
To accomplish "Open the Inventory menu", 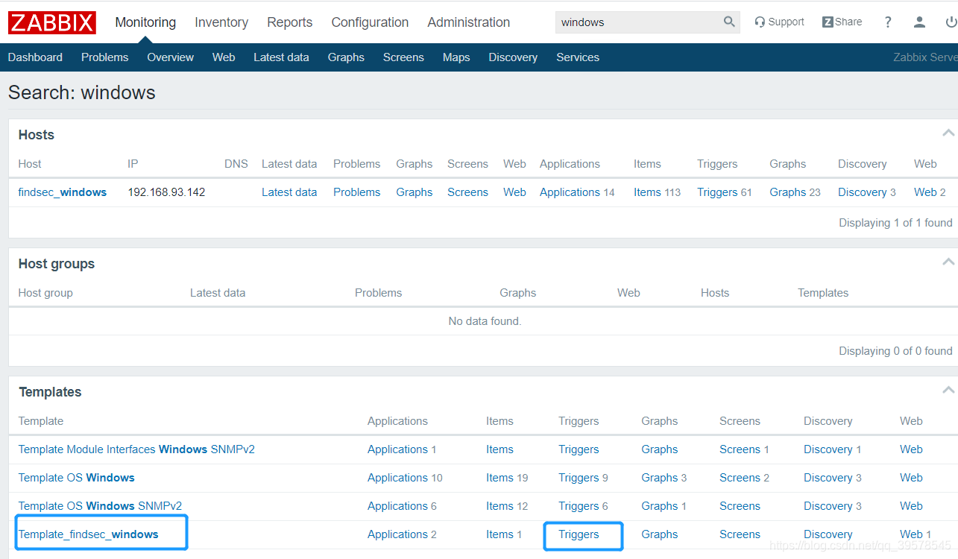I will (x=221, y=22).
